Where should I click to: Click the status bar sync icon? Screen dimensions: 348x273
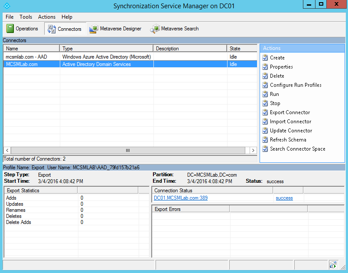tap(333, 265)
